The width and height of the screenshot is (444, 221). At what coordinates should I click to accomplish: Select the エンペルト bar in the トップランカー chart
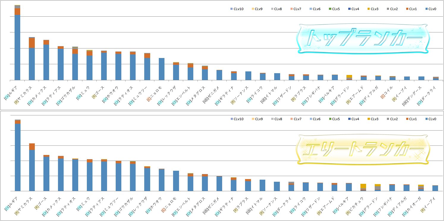(x=190, y=72)
